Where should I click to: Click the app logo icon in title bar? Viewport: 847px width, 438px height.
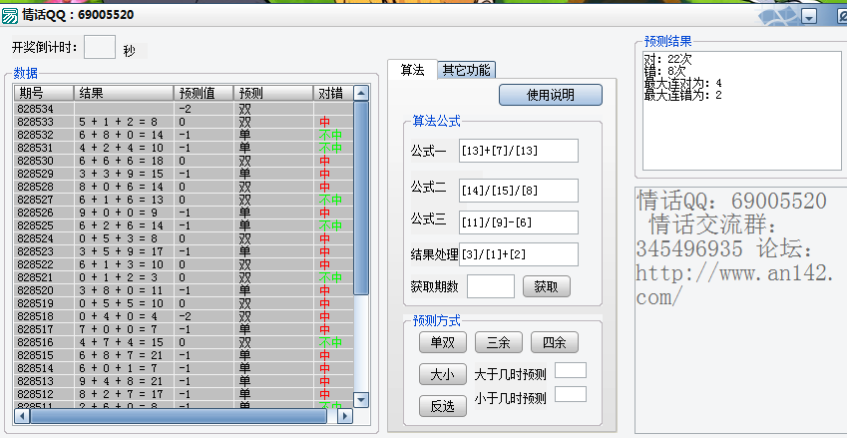[x=10, y=15]
